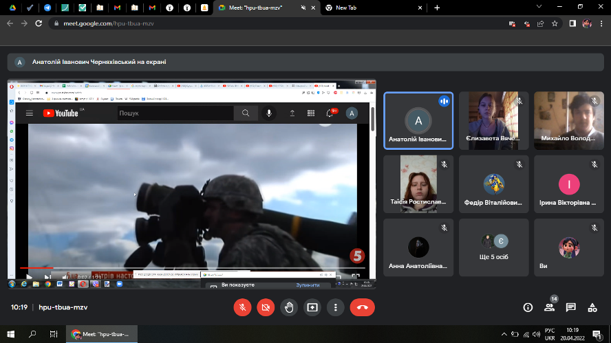Bookmark this page with the star icon
This screenshot has height=343, width=611.
click(555, 23)
